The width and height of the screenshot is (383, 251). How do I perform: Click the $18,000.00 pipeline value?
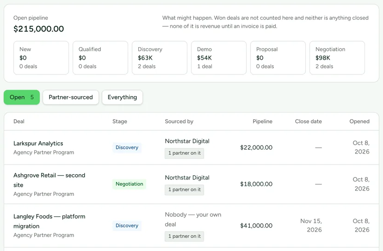(x=256, y=184)
